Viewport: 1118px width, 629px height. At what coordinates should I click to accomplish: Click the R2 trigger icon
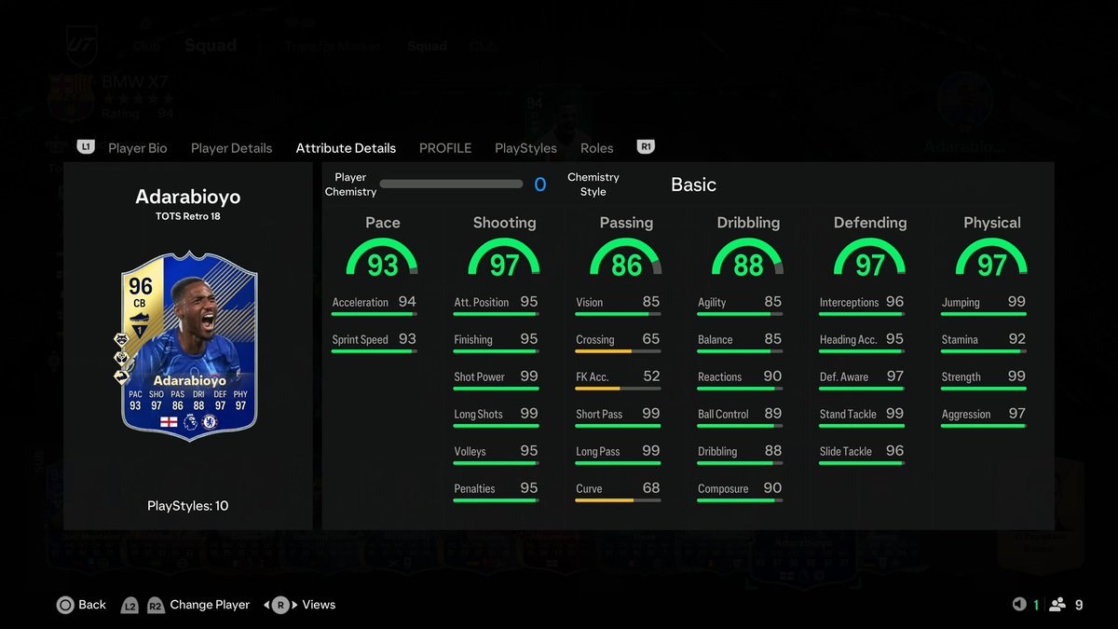click(156, 605)
